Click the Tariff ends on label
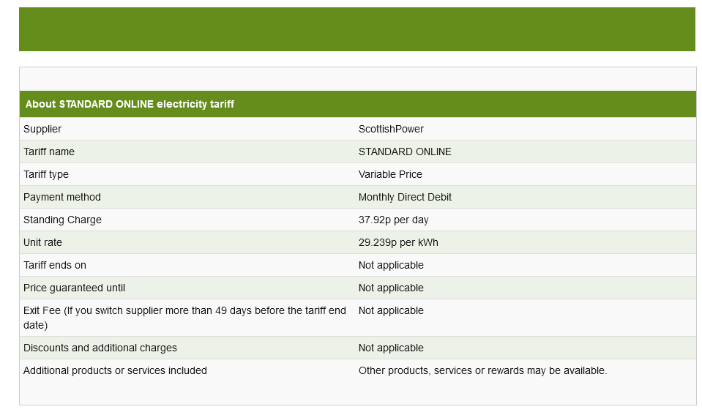This screenshot has height=415, width=702. (55, 265)
